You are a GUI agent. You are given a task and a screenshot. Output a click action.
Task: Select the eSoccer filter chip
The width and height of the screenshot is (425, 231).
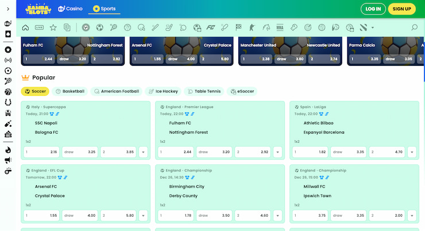click(x=242, y=92)
